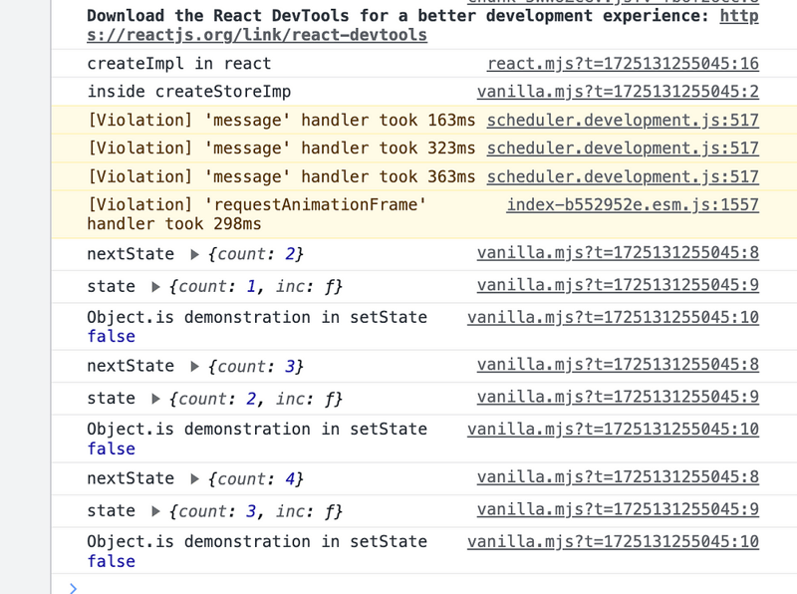Select the 'false' value below count 2 state
This screenshot has height=594, width=797.
[112, 449]
